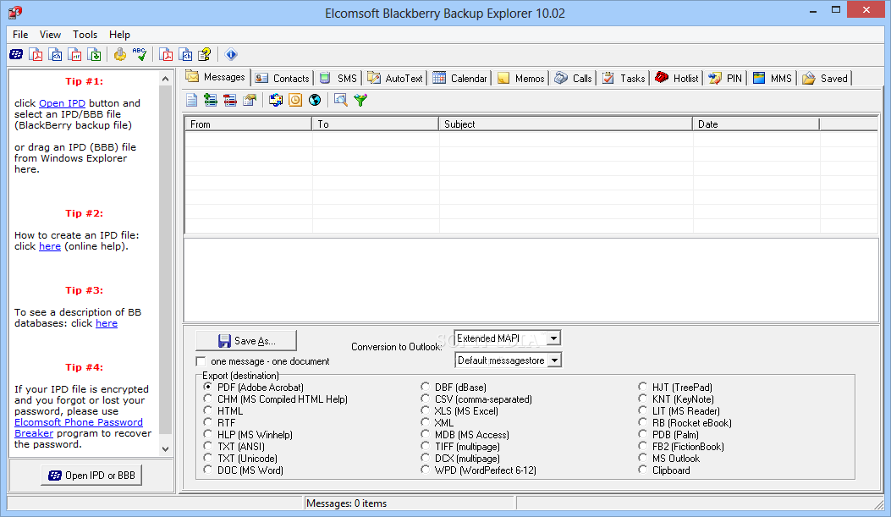
Task: Open the AutoText tab
Action: [x=395, y=79]
